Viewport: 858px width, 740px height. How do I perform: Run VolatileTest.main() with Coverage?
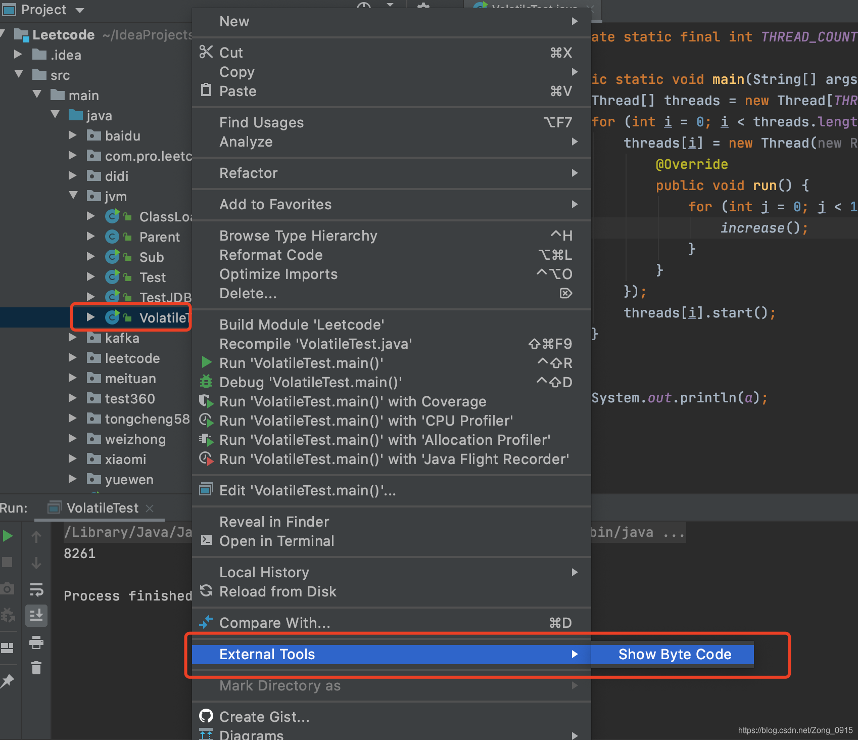pyautogui.click(x=392, y=401)
